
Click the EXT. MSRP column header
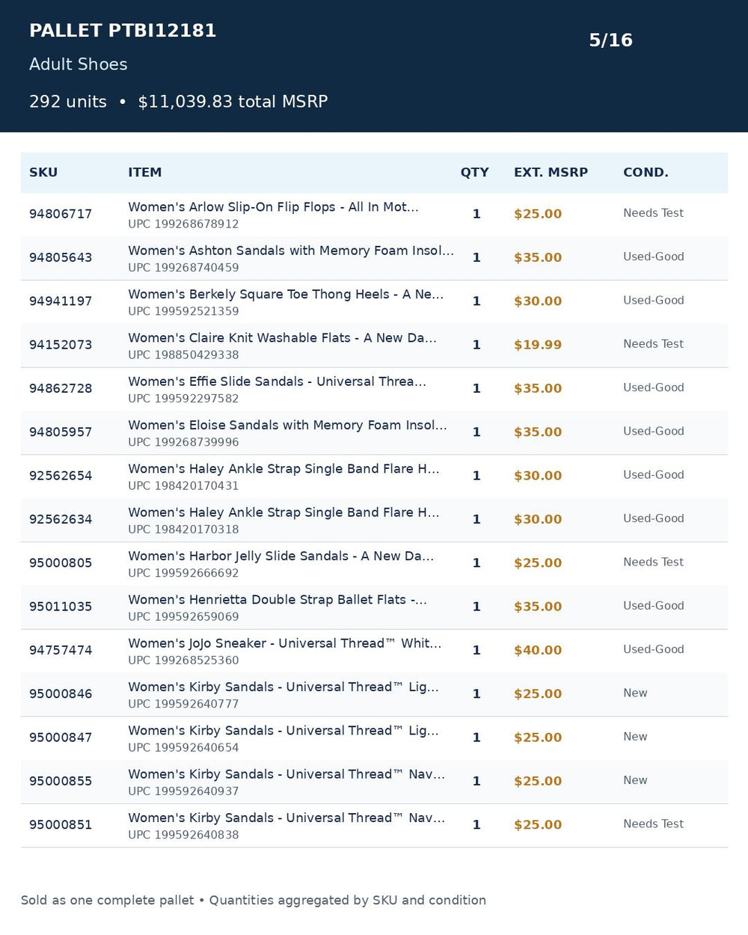pos(551,173)
